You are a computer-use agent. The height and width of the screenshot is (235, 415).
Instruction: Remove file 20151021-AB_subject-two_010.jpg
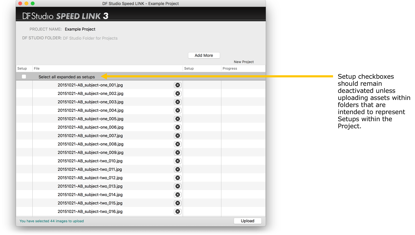tap(178, 161)
